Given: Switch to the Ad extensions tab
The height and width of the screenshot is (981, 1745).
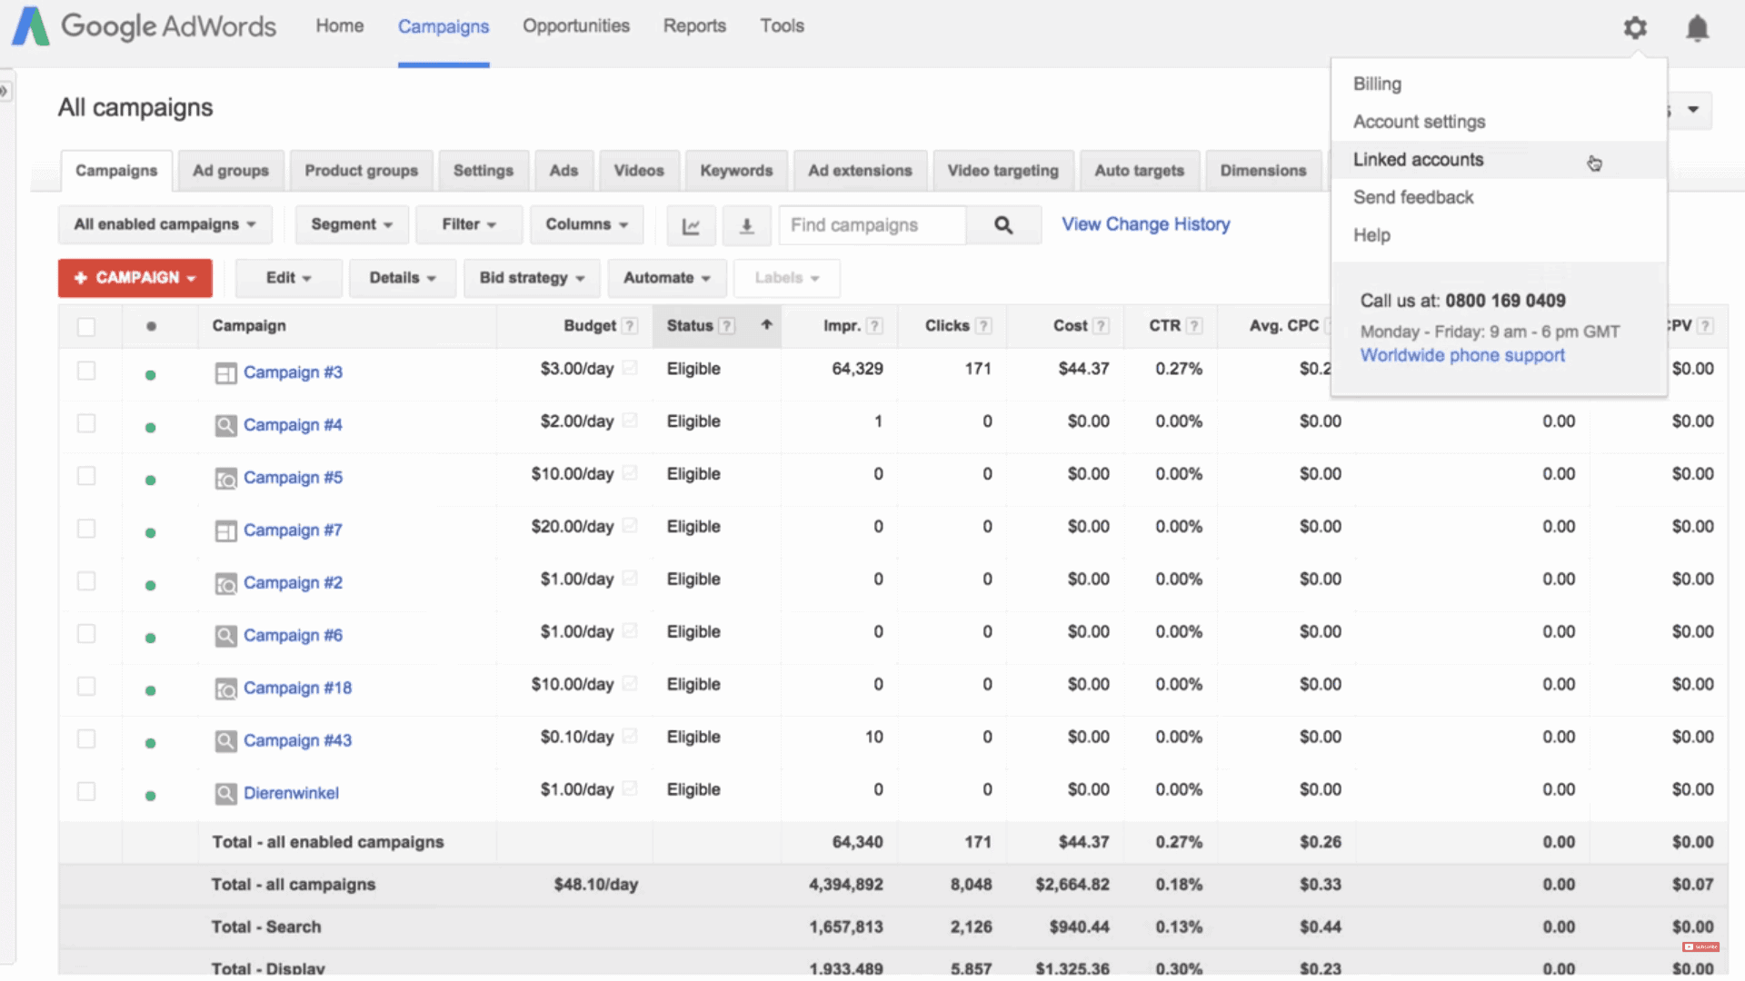Looking at the screenshot, I should point(860,171).
